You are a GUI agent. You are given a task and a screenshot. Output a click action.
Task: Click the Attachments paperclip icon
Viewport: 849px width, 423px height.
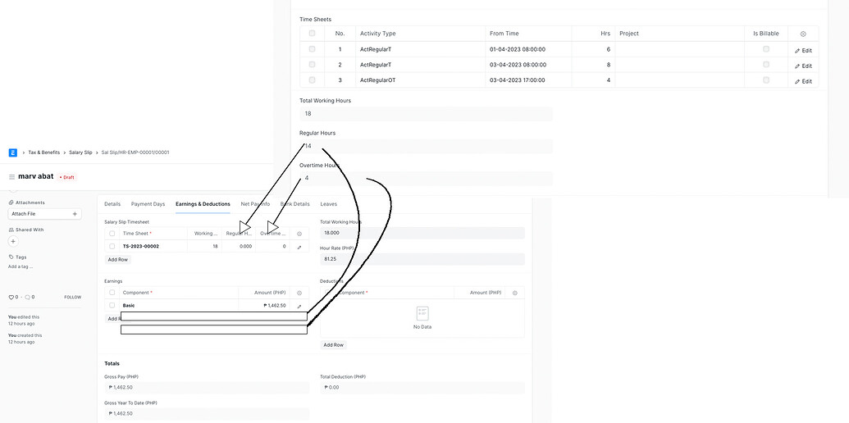[x=11, y=202]
